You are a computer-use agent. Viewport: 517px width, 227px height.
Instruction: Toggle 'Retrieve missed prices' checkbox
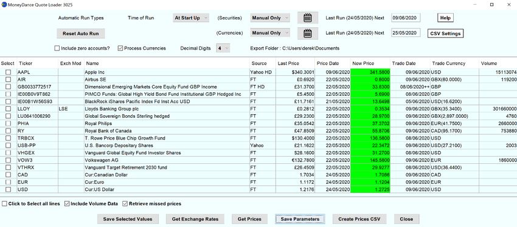click(x=125, y=204)
